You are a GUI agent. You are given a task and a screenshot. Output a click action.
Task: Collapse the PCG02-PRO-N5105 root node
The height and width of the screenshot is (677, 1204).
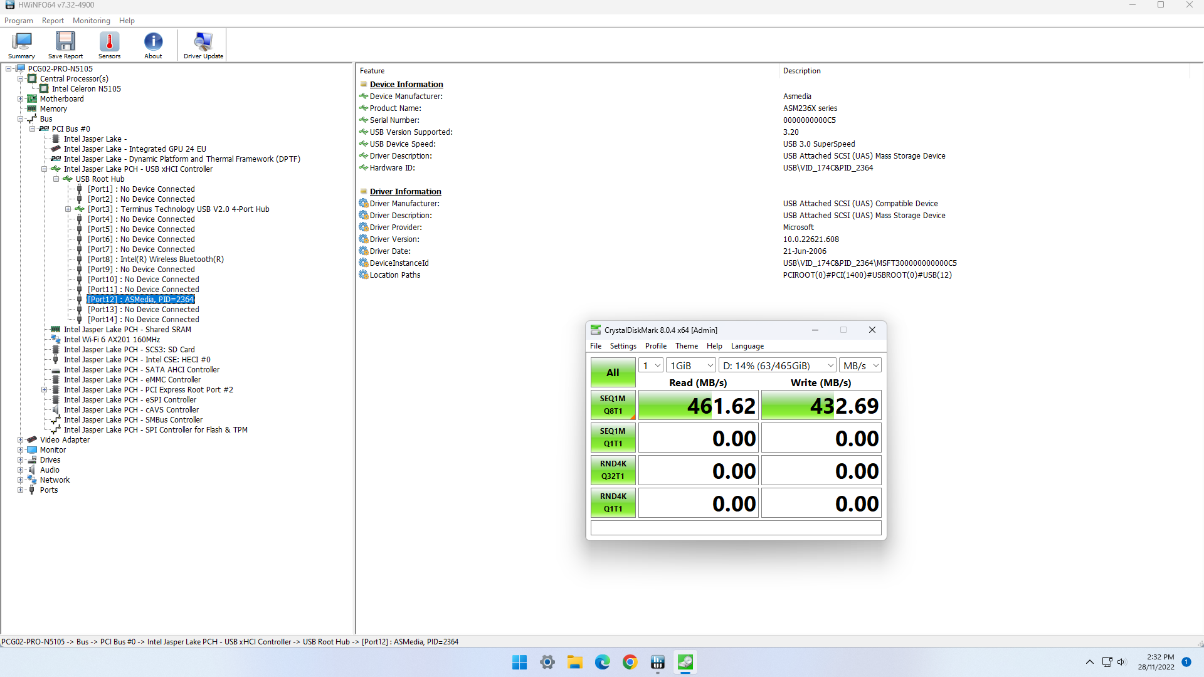9,69
